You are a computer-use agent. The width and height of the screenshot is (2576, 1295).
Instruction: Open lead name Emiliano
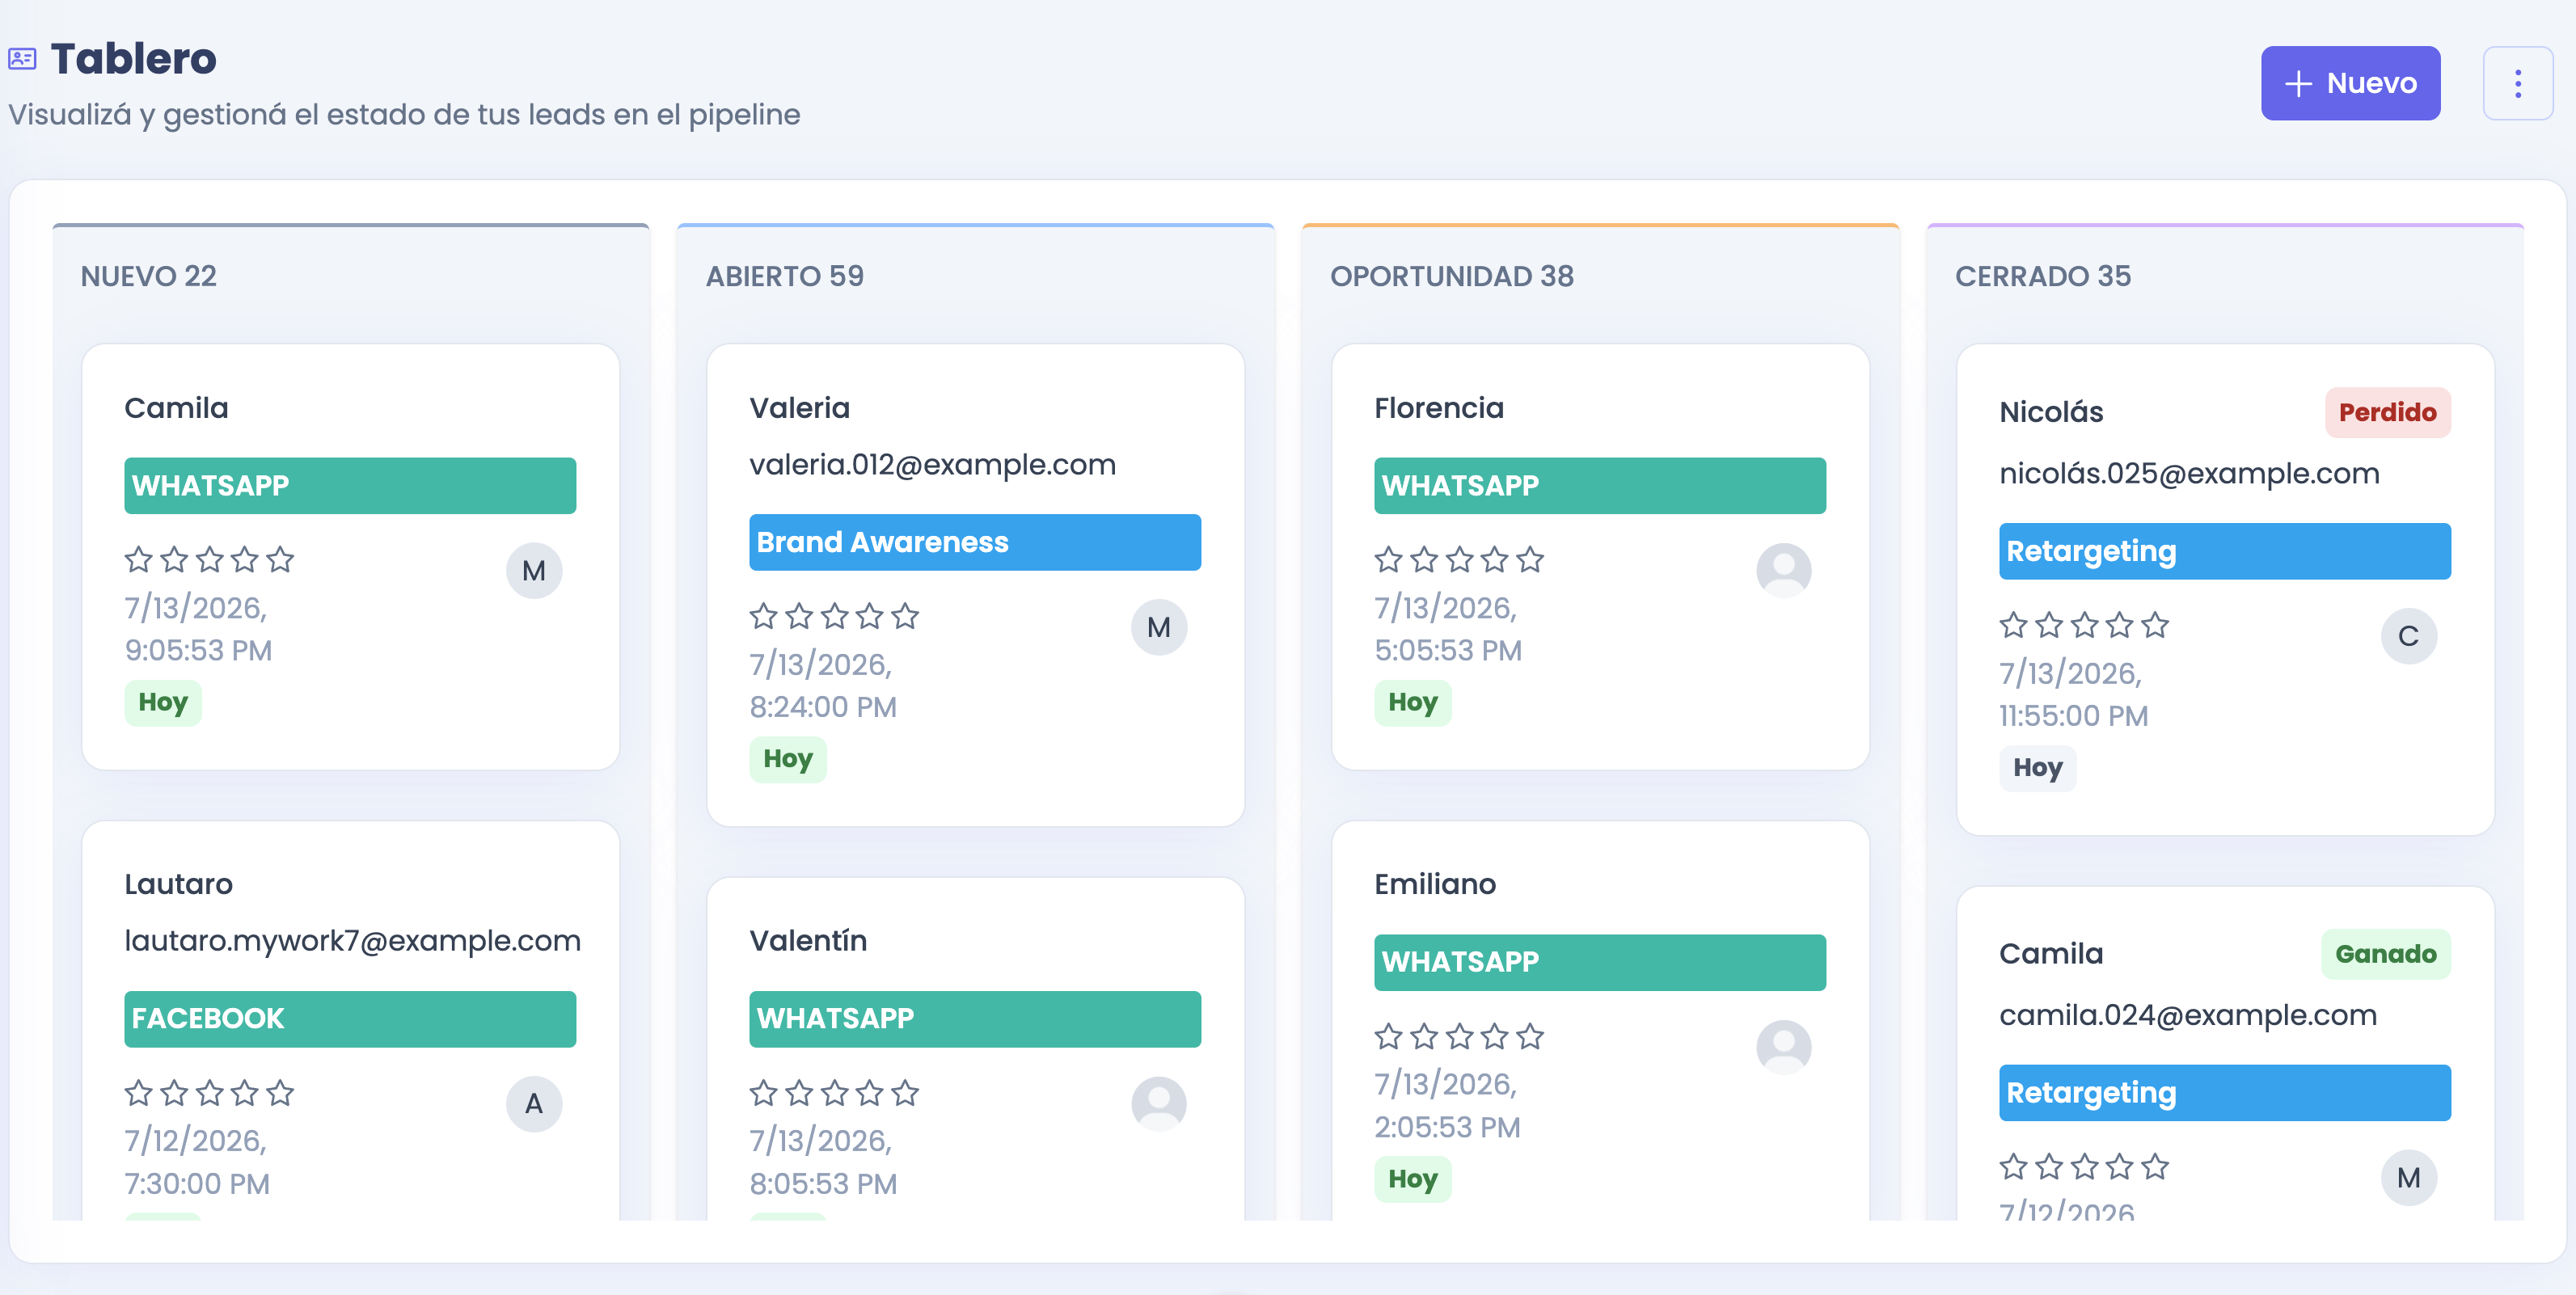(1435, 884)
